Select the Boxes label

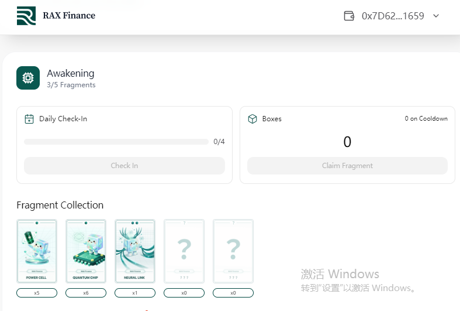(272, 119)
